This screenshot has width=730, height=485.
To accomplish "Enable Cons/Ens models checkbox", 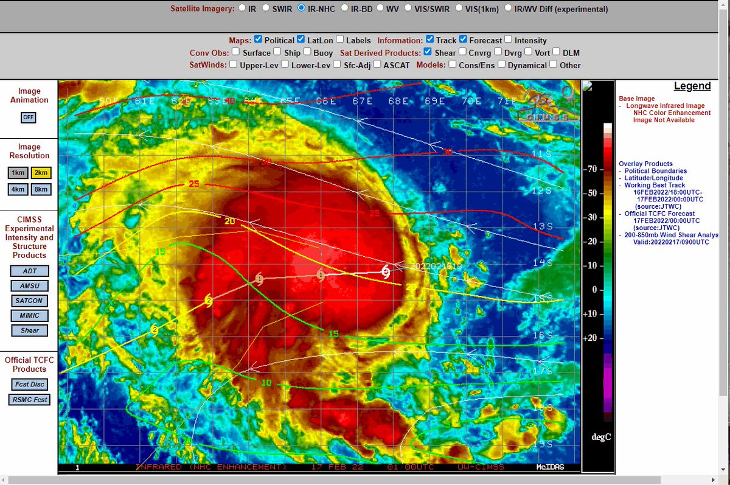I will [452, 64].
